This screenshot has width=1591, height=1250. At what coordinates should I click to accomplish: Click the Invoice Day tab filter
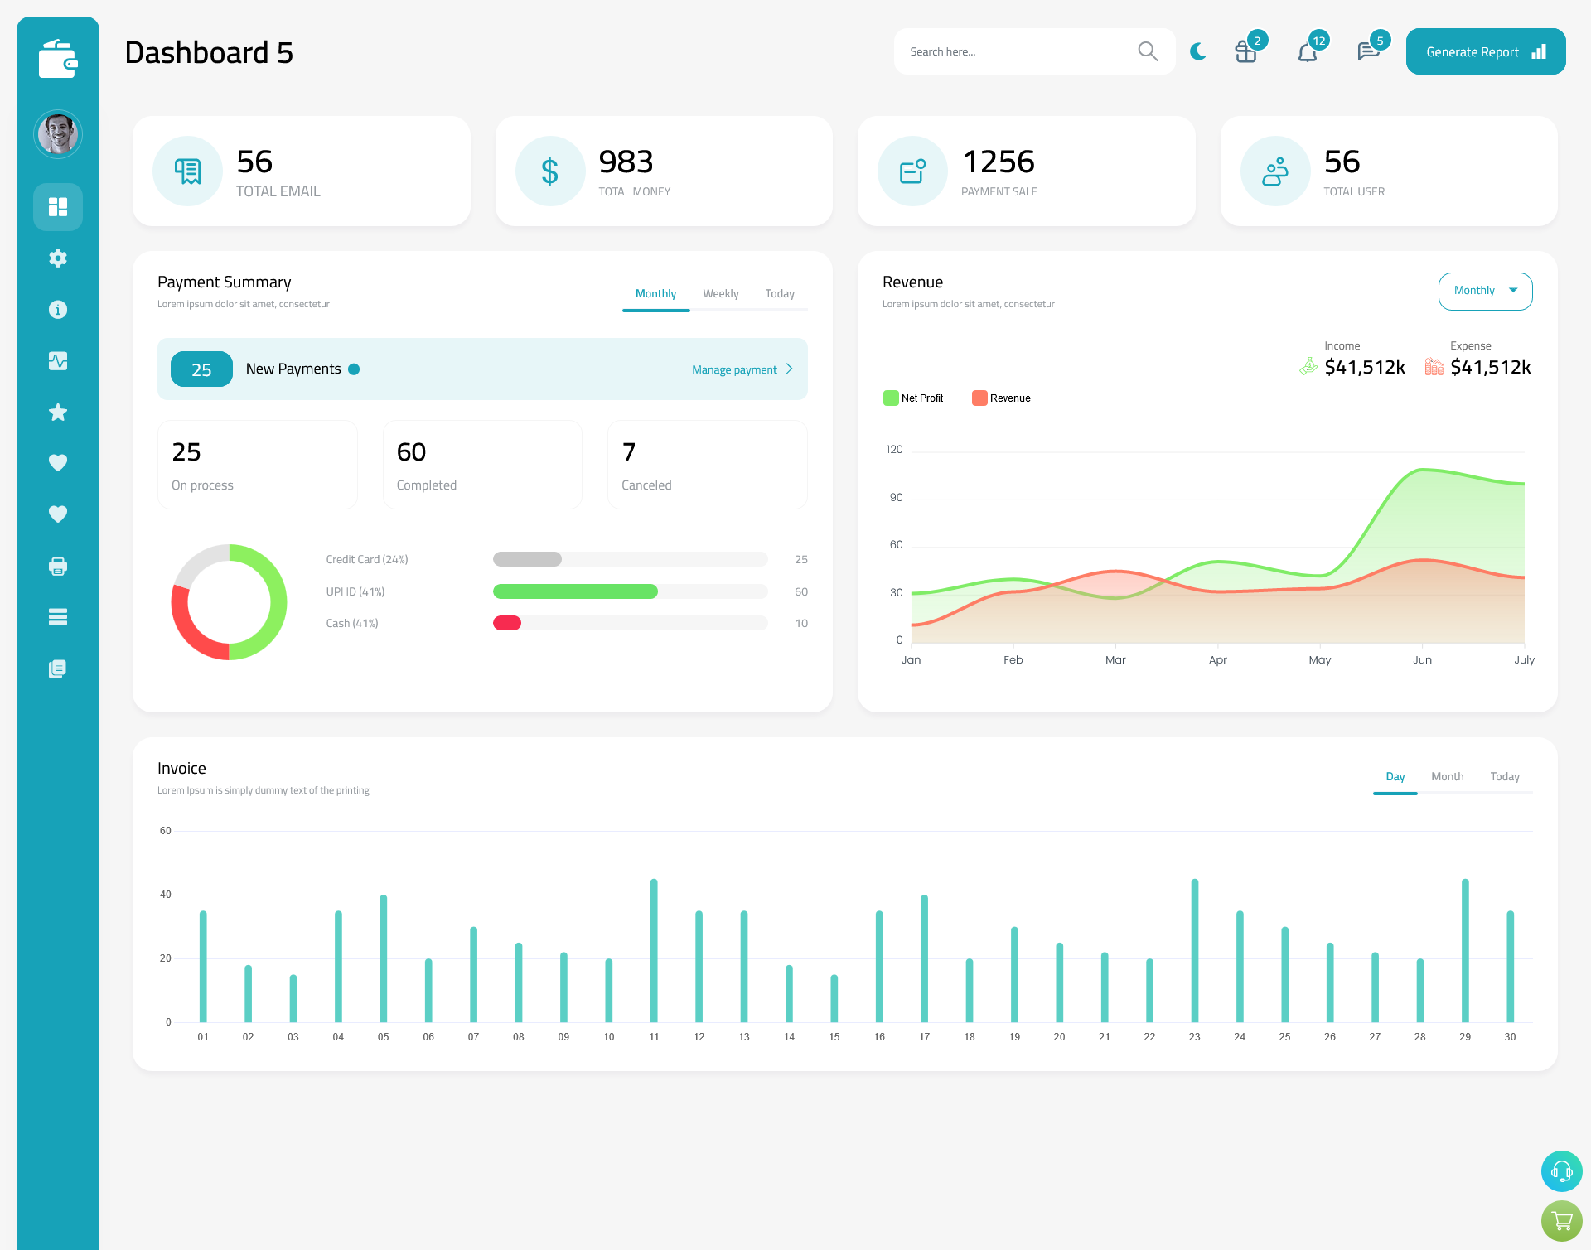[1395, 776]
